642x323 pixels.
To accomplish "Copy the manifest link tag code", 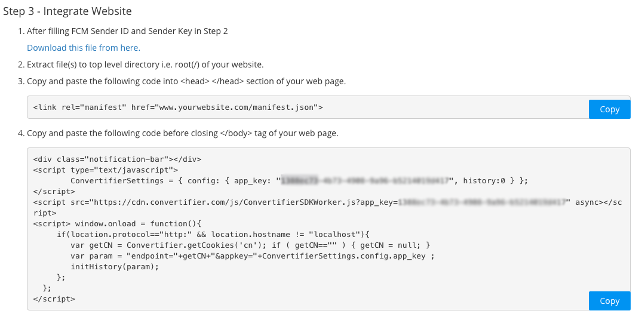I will tap(609, 109).
